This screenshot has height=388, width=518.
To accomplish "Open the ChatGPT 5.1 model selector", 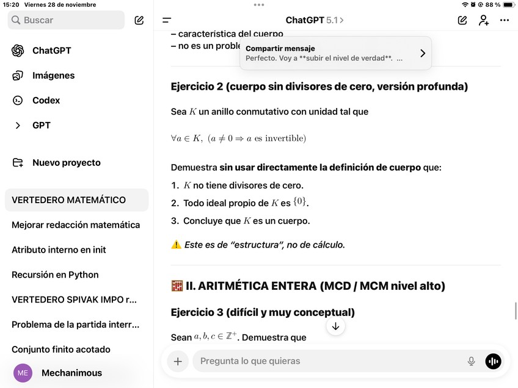I will 315,20.
